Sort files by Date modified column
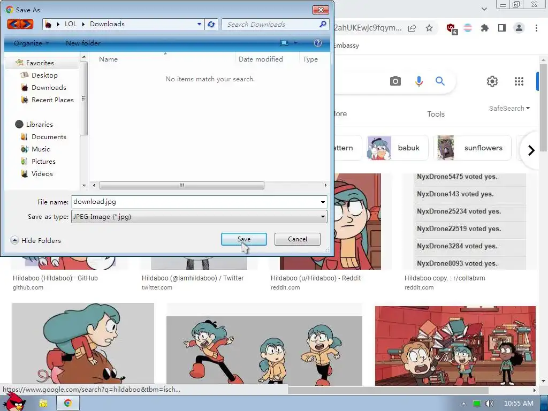This screenshot has height=411, width=548. [x=261, y=59]
